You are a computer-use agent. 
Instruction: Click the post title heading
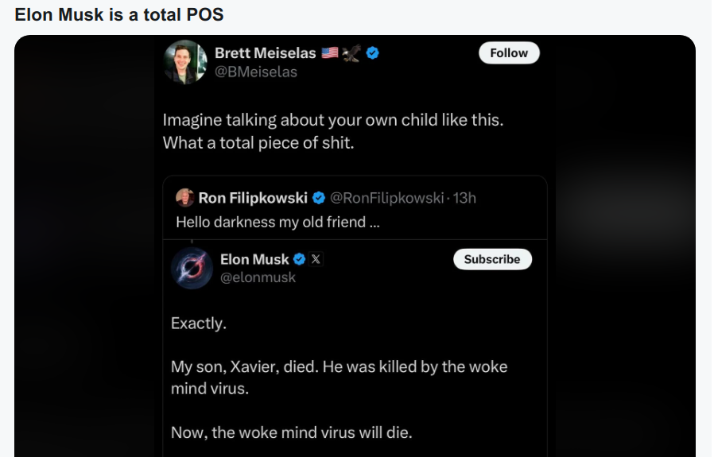(119, 14)
